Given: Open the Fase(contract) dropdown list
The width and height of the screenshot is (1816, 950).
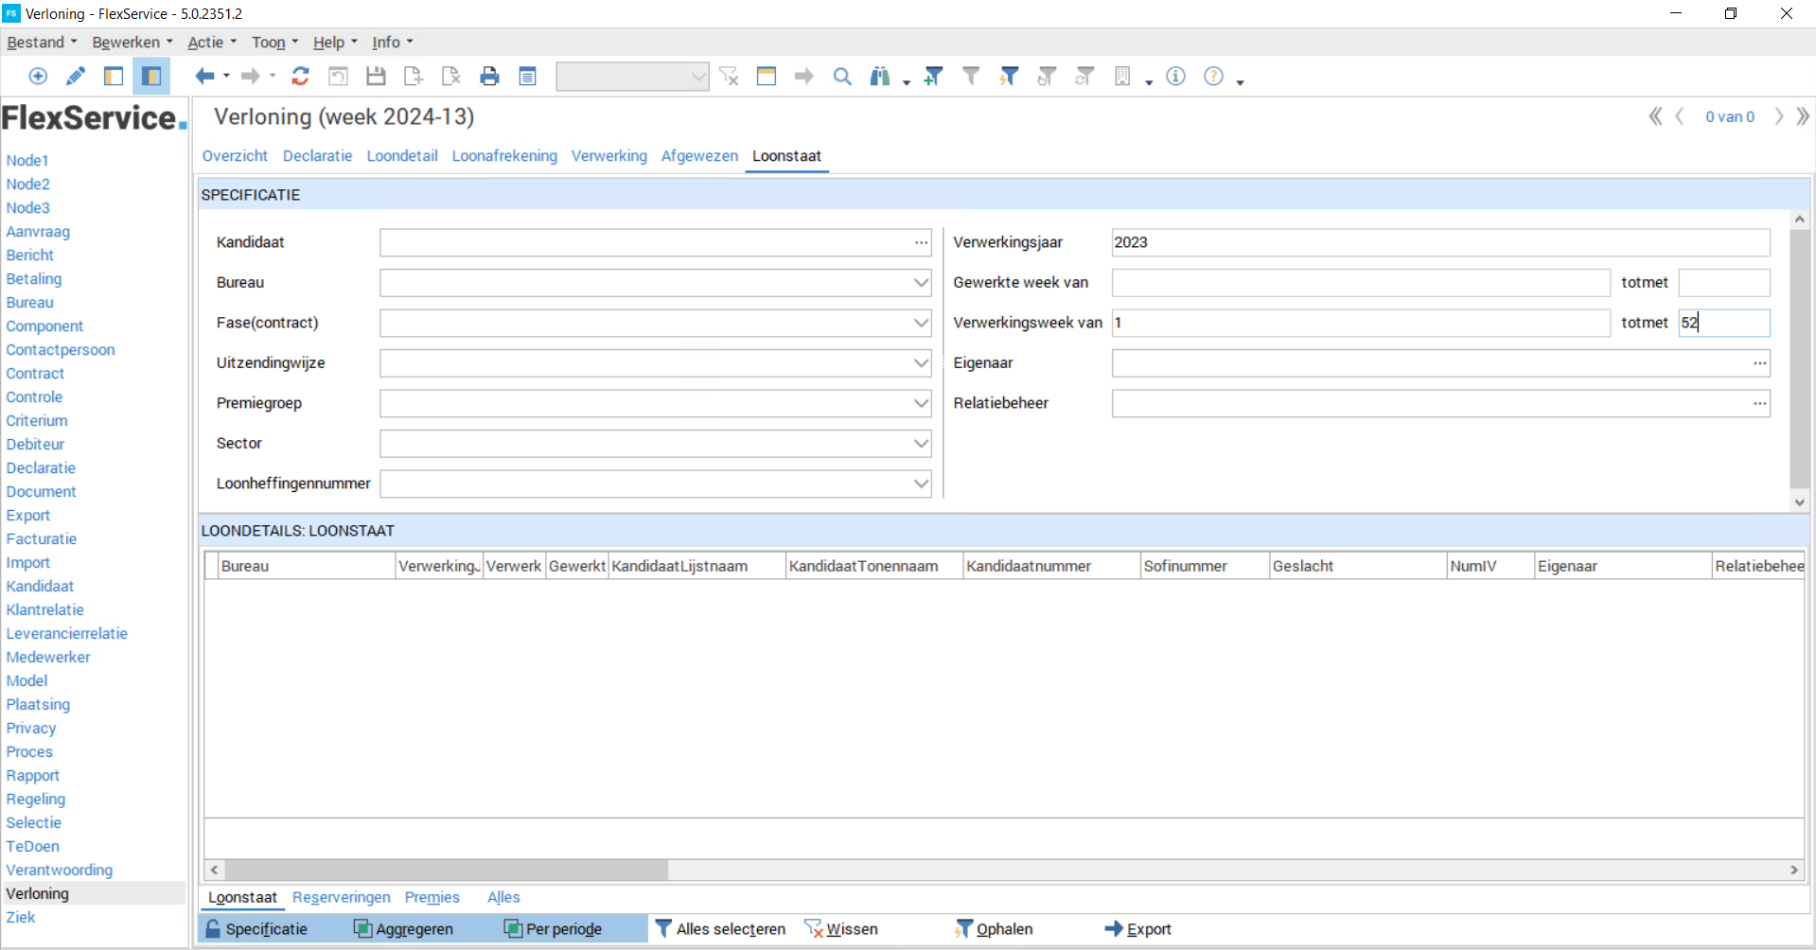Looking at the screenshot, I should (921, 324).
